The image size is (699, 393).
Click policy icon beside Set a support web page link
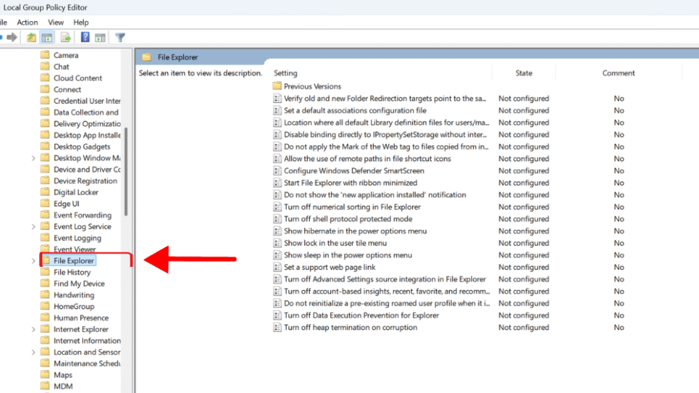pyautogui.click(x=277, y=267)
